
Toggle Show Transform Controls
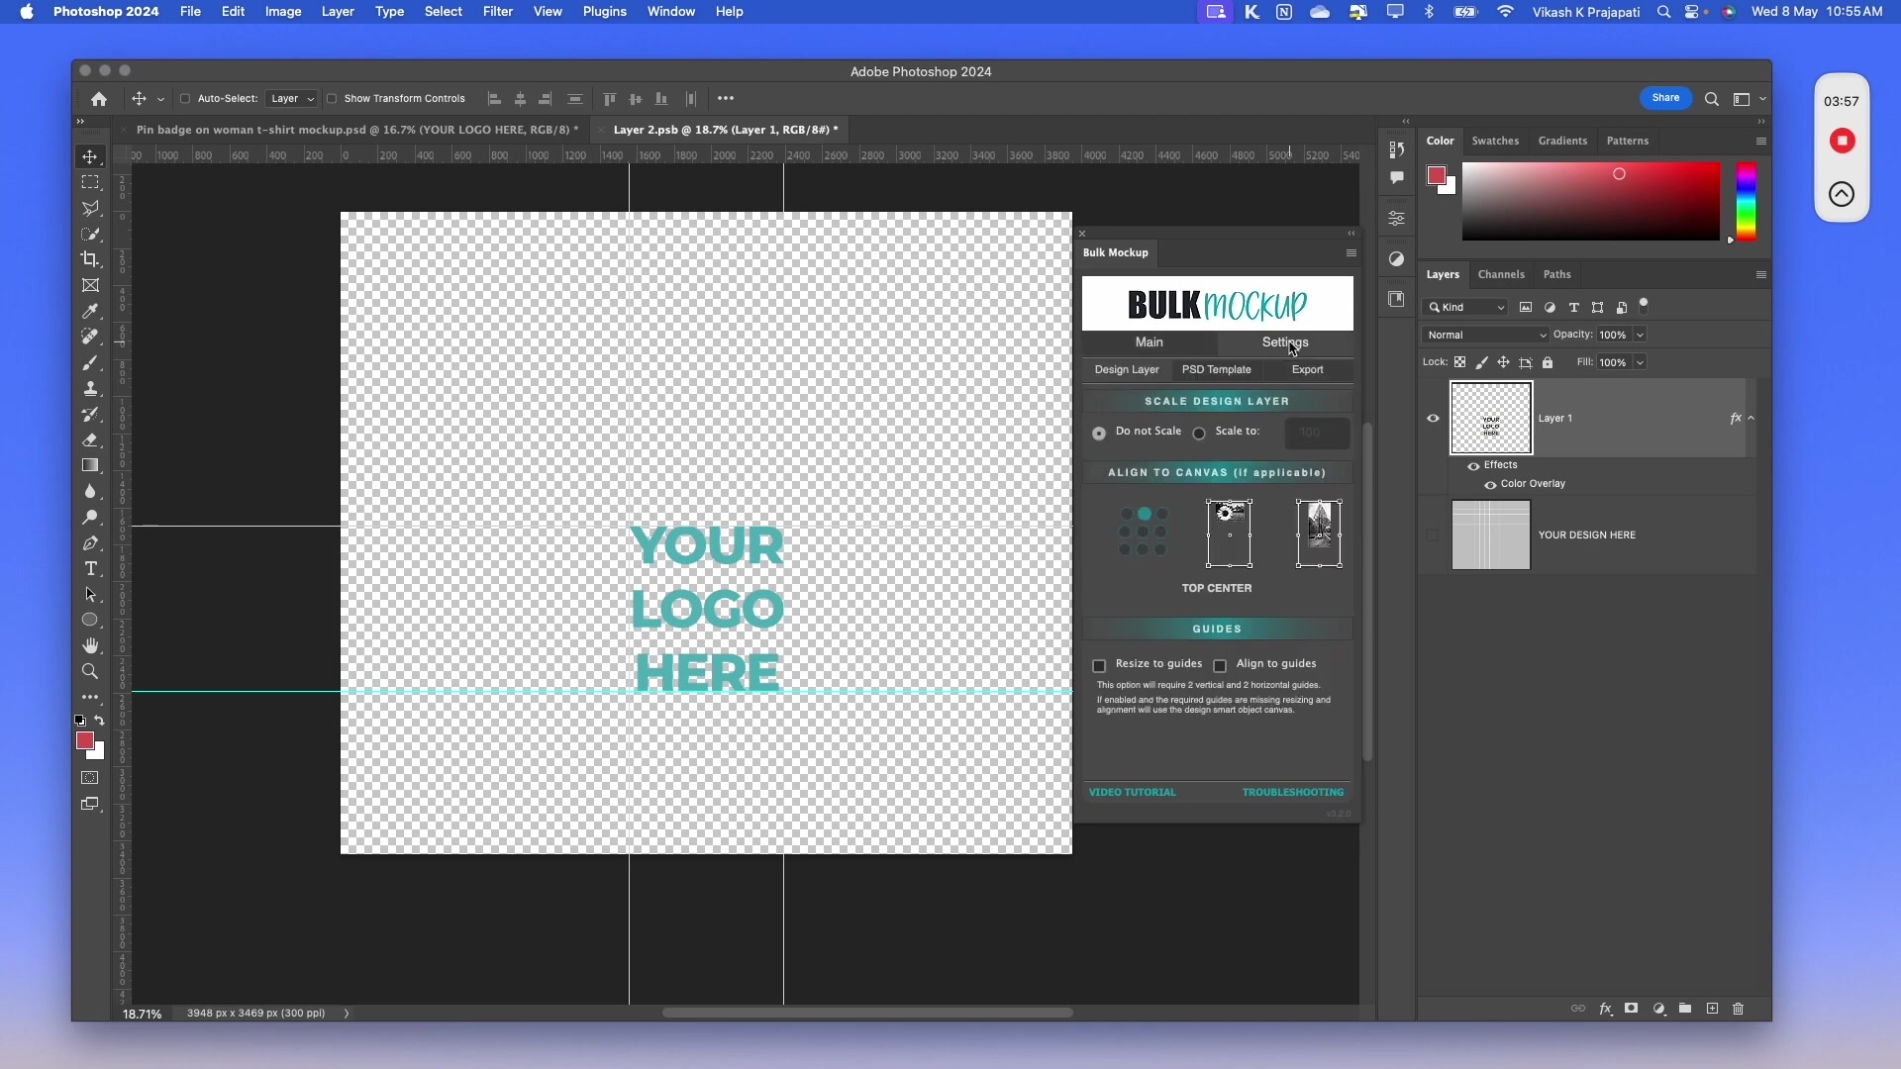[333, 99]
